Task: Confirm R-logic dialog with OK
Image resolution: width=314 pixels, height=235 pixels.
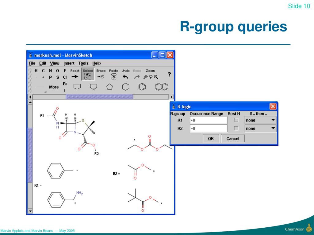Action: pyautogui.click(x=211, y=139)
